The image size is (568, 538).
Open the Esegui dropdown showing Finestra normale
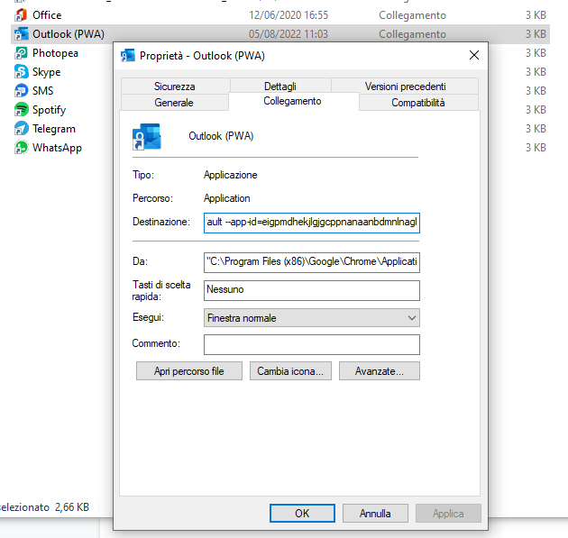(x=312, y=317)
